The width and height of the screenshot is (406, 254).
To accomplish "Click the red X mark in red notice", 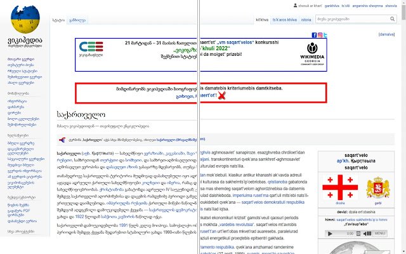I will (221, 95).
